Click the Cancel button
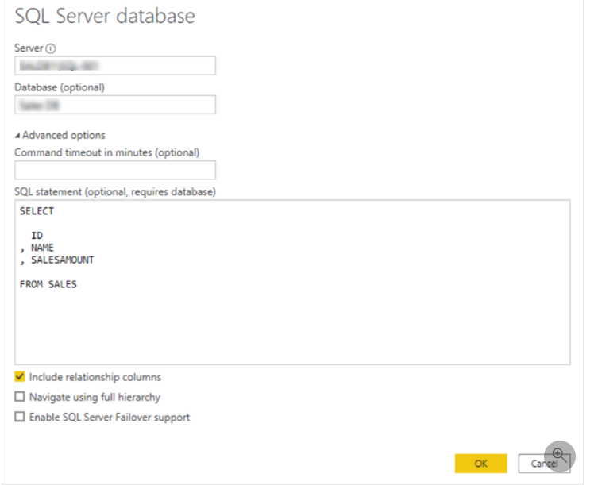598x485 pixels. coord(544,464)
